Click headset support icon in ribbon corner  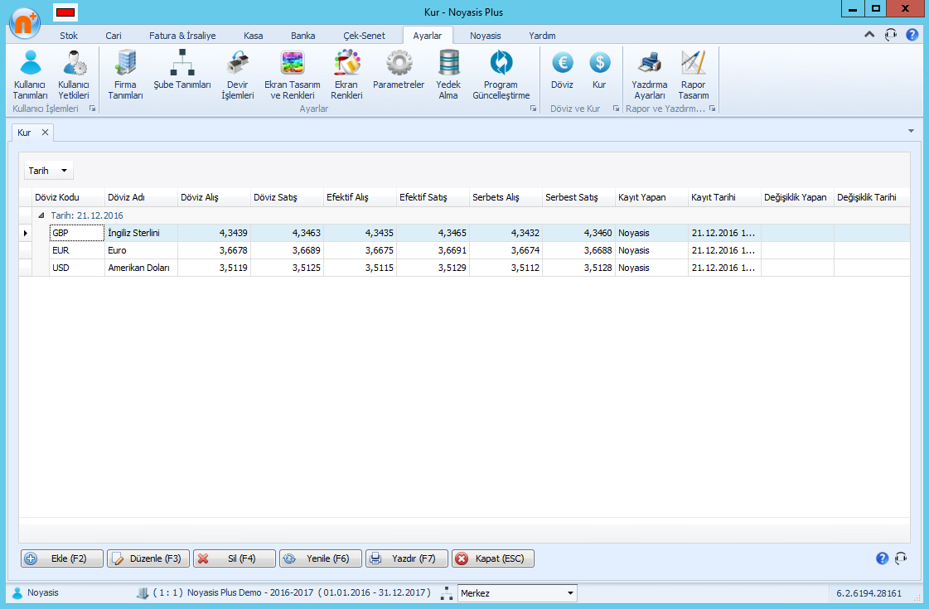pyautogui.click(x=891, y=34)
